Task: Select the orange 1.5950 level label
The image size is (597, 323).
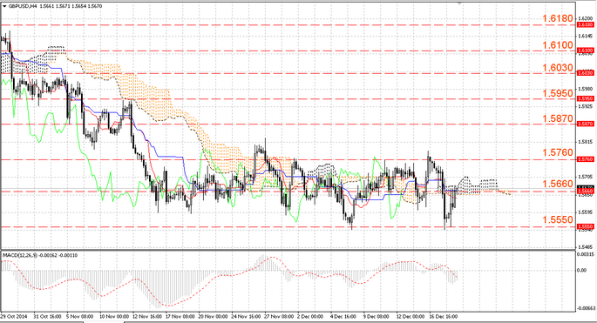Action: pyautogui.click(x=558, y=93)
